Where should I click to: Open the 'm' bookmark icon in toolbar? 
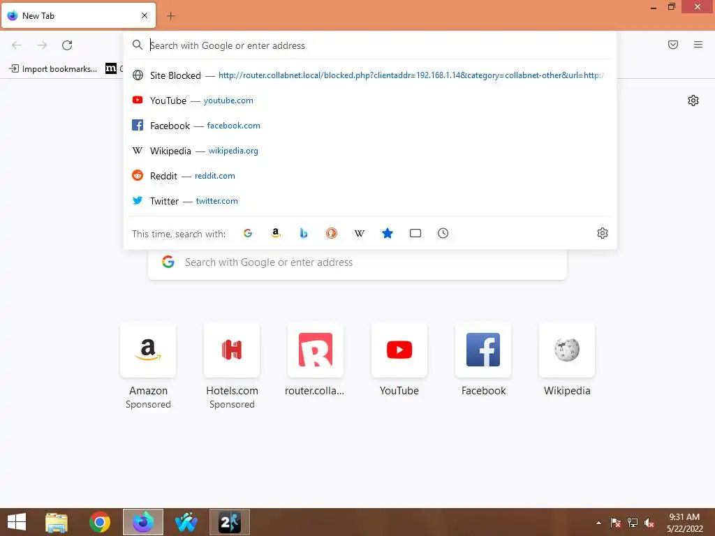pyautogui.click(x=111, y=69)
